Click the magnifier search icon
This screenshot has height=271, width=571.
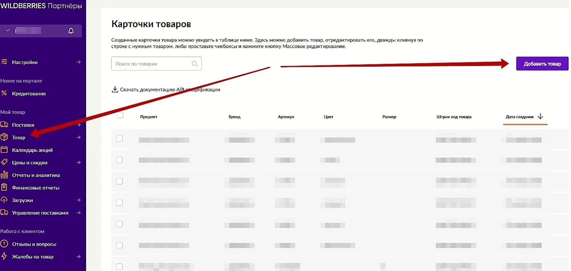coord(195,64)
